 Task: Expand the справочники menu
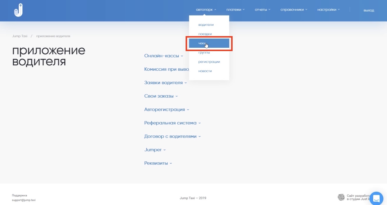293,10
